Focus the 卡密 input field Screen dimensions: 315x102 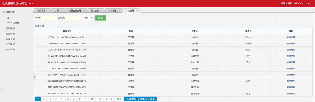pyautogui.click(x=49, y=18)
